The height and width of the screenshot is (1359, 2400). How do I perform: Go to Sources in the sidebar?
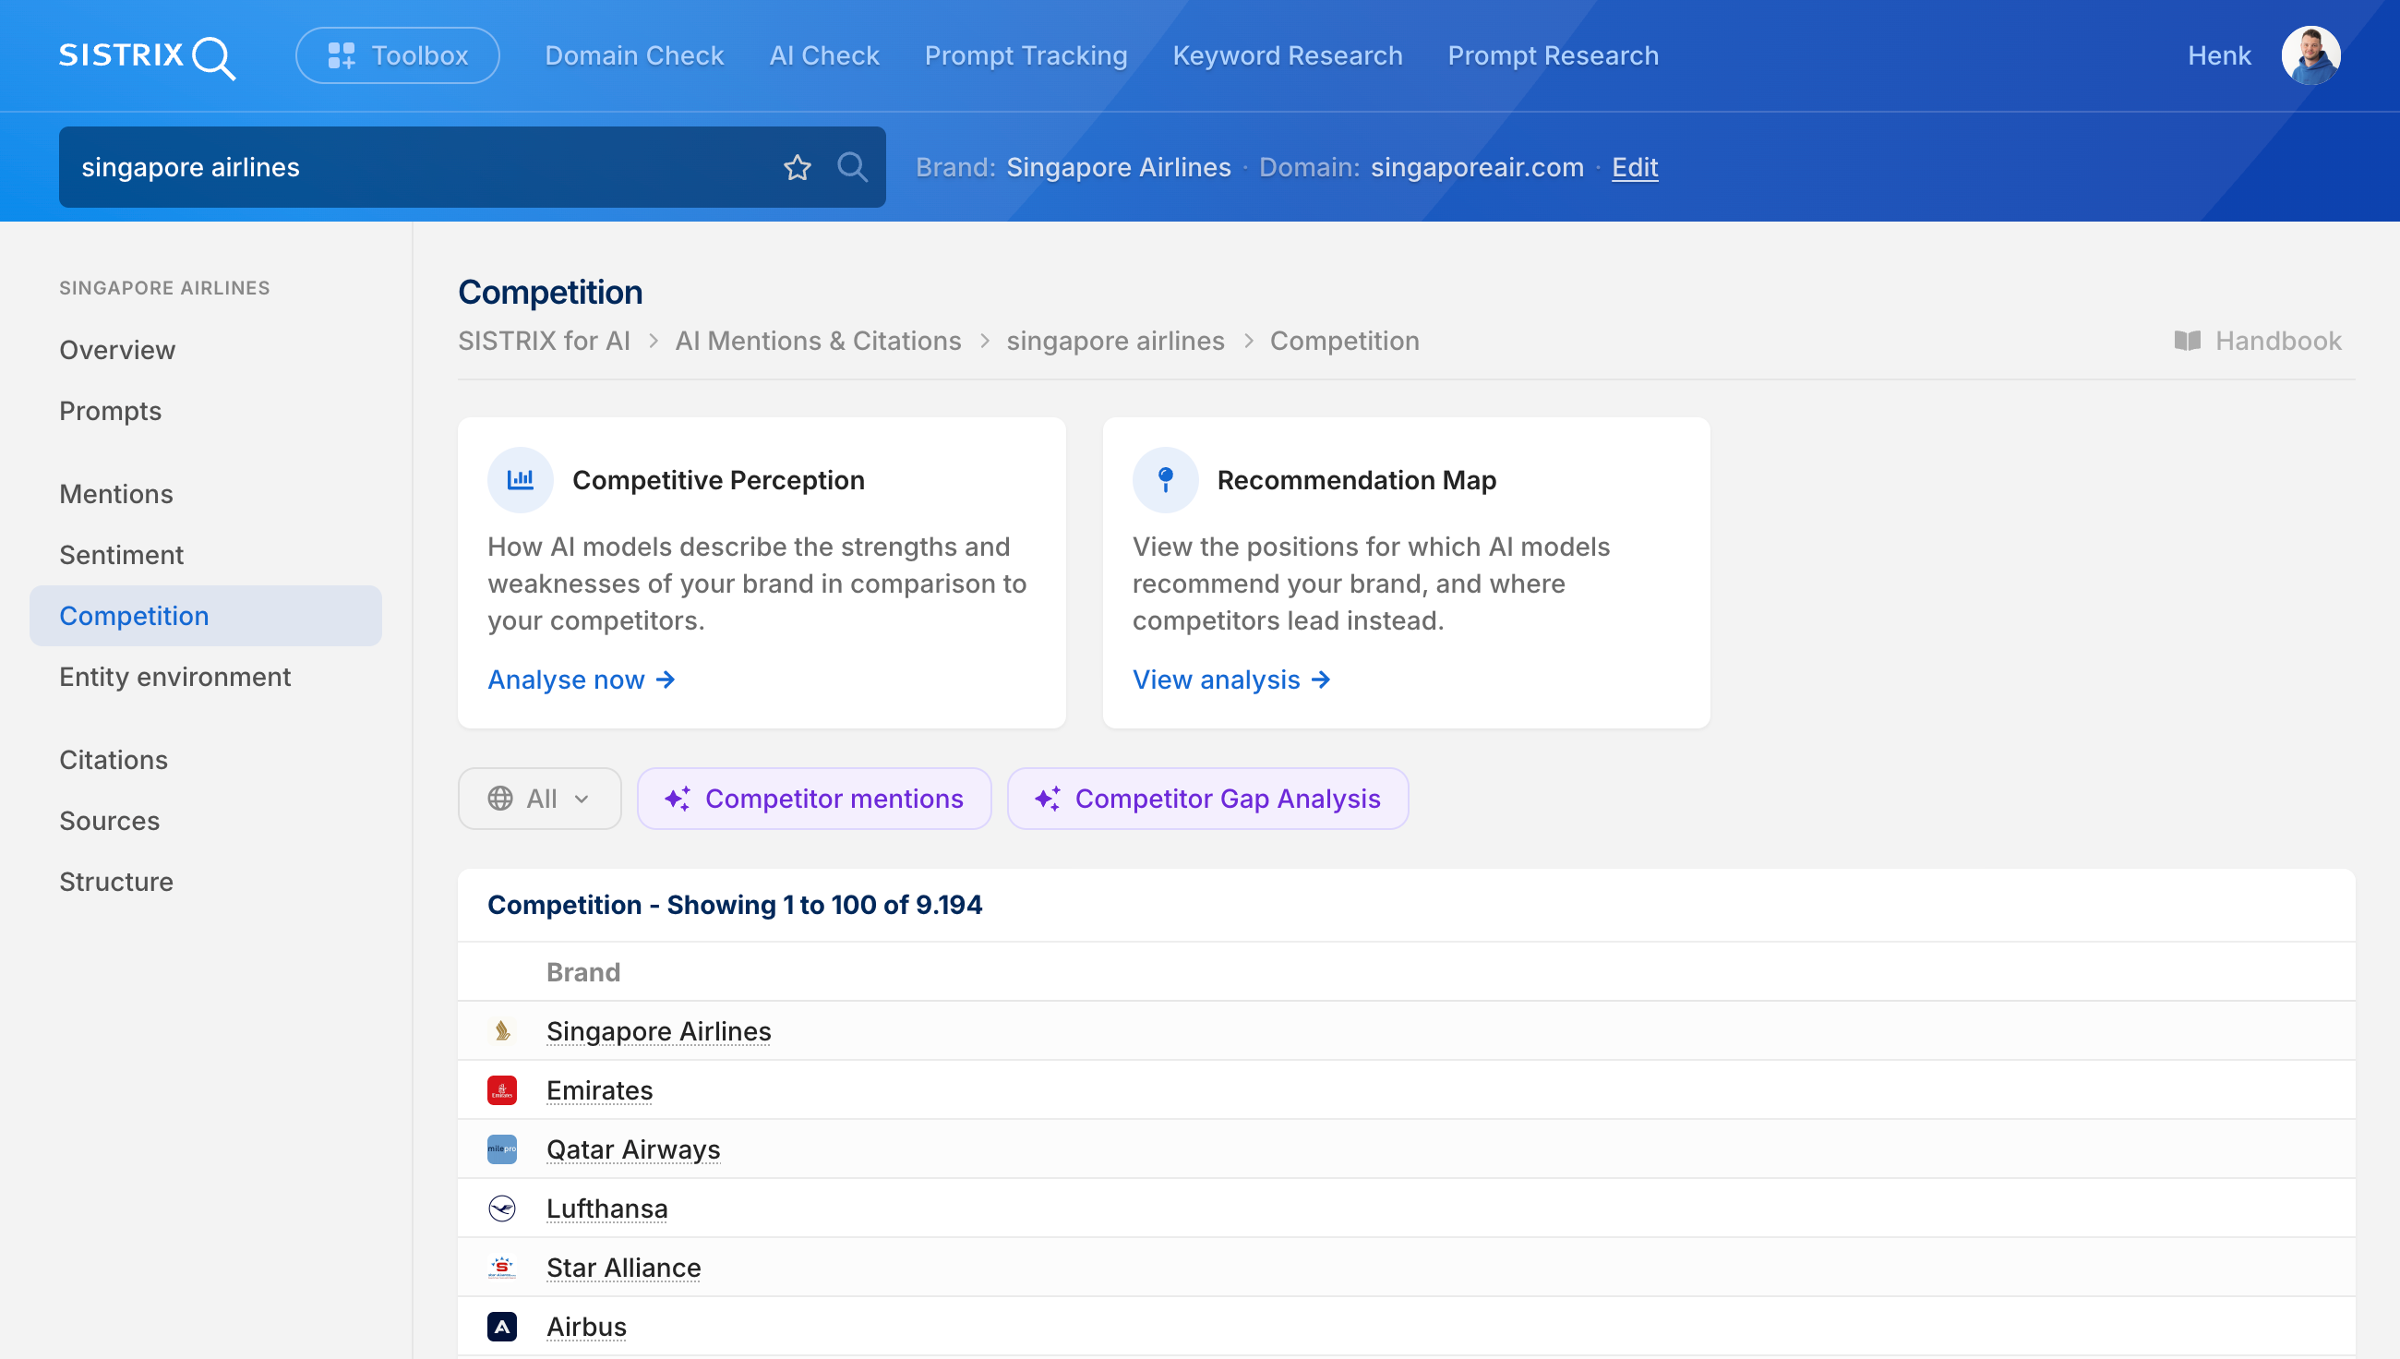(109, 821)
